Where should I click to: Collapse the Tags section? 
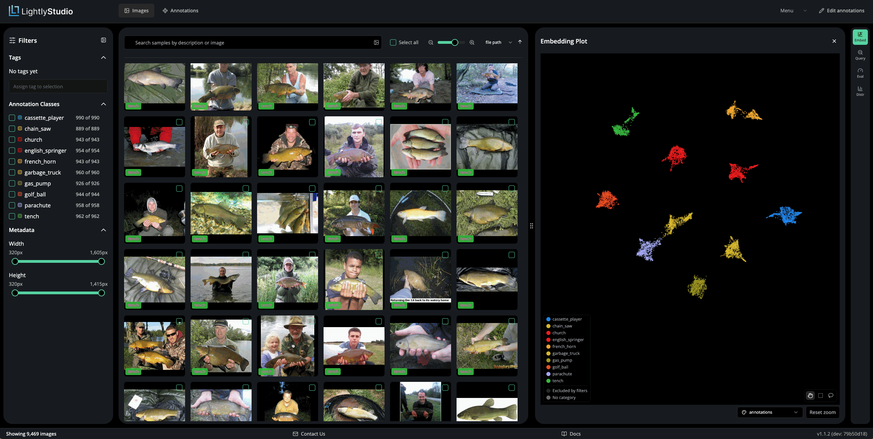104,57
